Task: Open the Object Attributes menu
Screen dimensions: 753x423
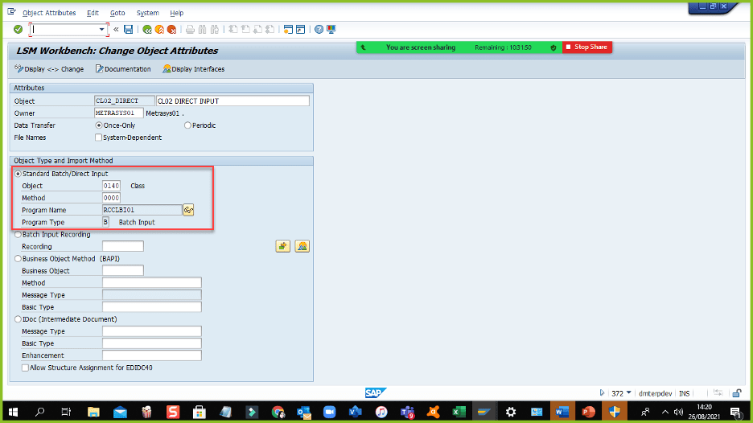Action: 49,13
